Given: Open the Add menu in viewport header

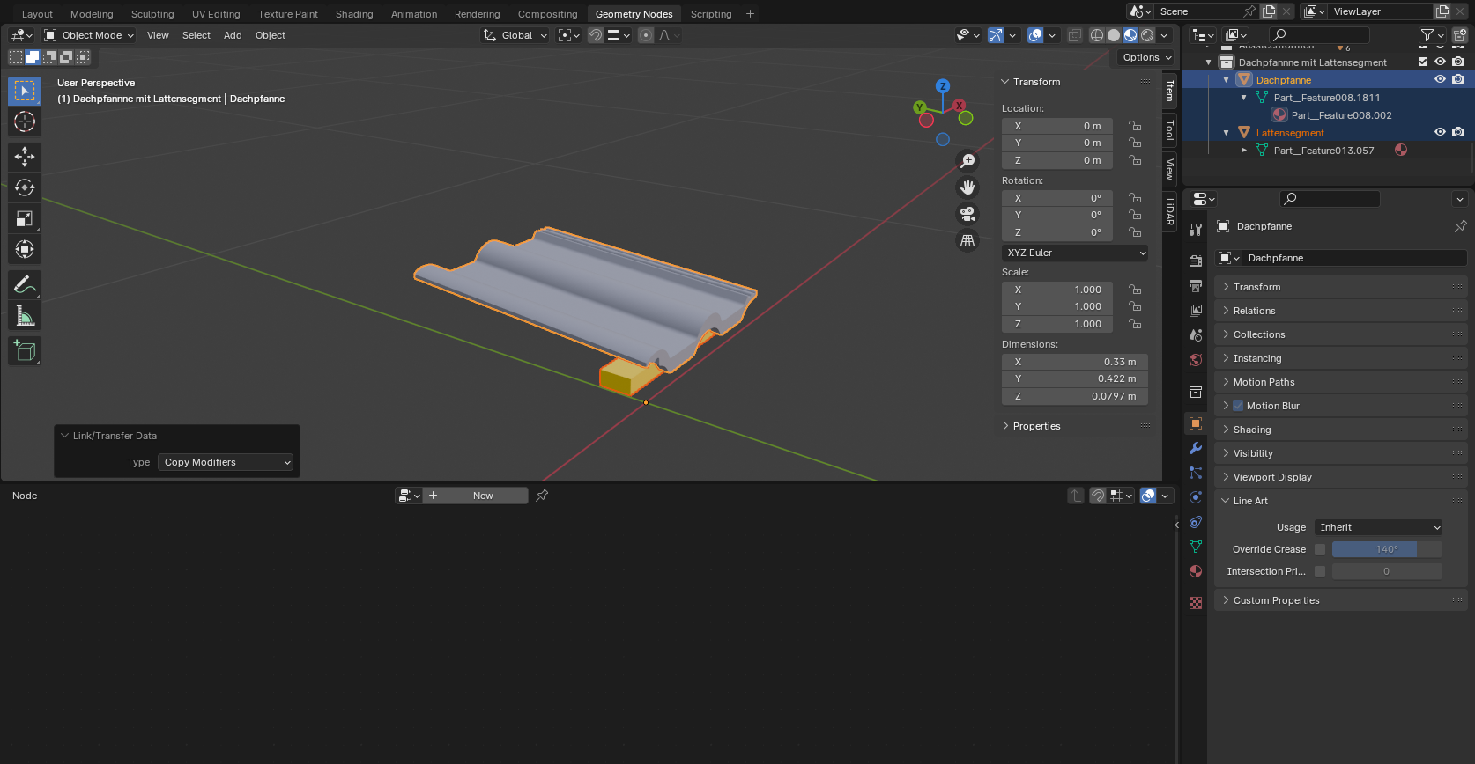Looking at the screenshot, I should coord(233,35).
